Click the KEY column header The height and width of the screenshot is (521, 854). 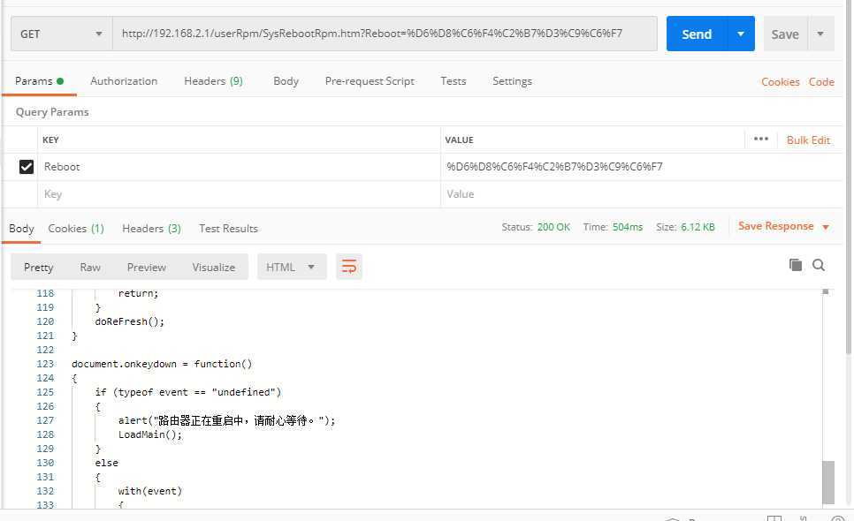click(x=50, y=140)
